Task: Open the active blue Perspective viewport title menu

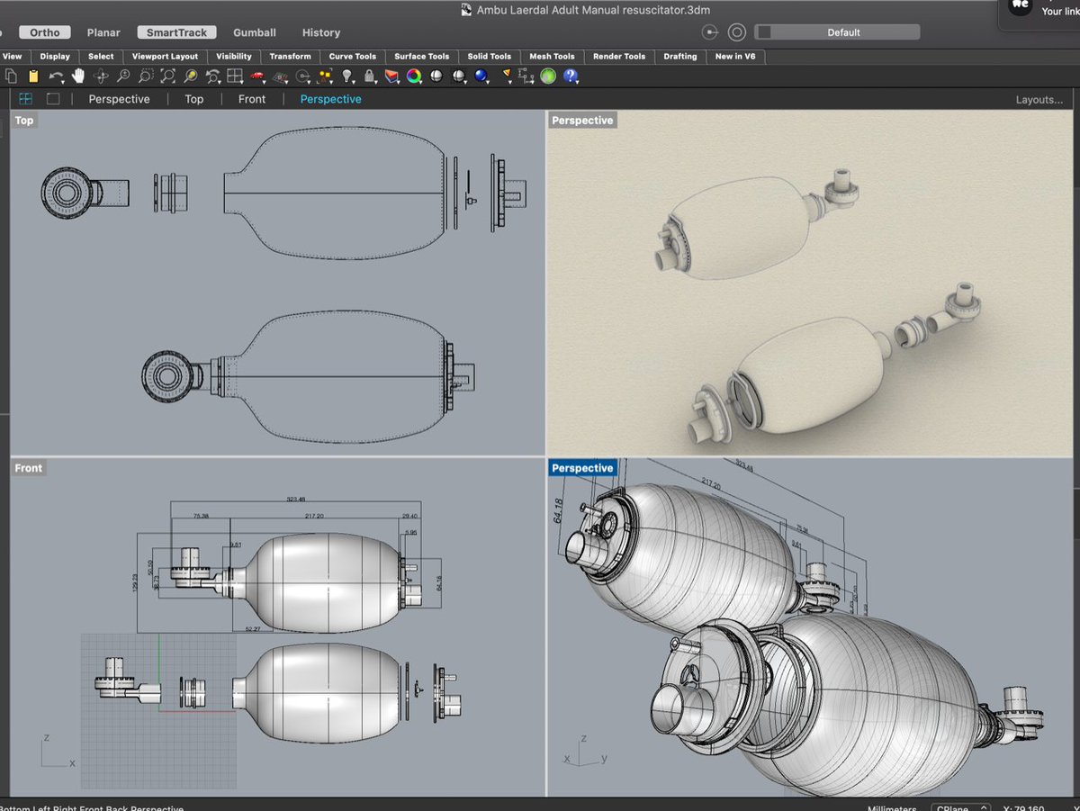Action: click(x=582, y=468)
